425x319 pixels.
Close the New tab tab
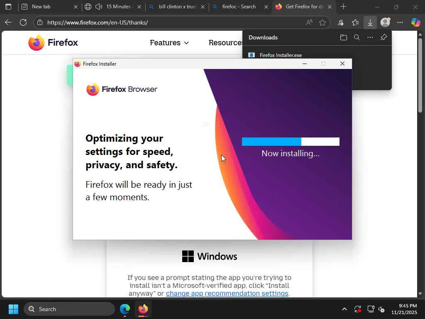[76, 7]
